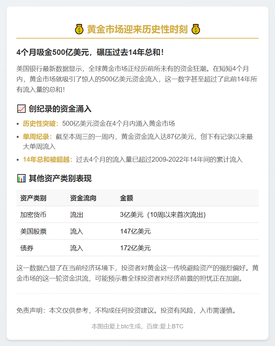Click the headline 4个月吸金500亿美元
The image size is (275, 346).
pos(90,52)
